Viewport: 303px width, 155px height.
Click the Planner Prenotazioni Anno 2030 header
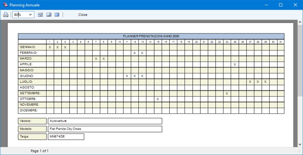pyautogui.click(x=151, y=36)
